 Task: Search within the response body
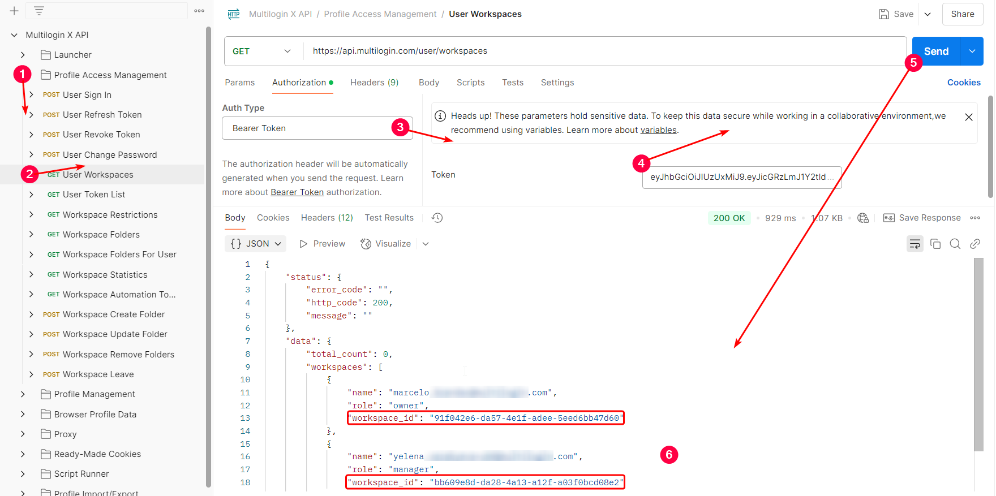tap(955, 244)
